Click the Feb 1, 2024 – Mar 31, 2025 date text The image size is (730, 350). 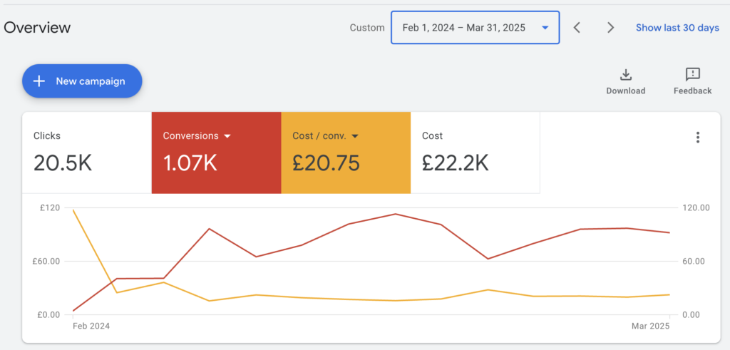pos(463,28)
